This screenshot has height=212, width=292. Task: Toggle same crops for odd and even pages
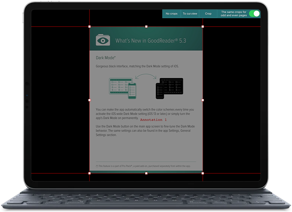coord(254,14)
